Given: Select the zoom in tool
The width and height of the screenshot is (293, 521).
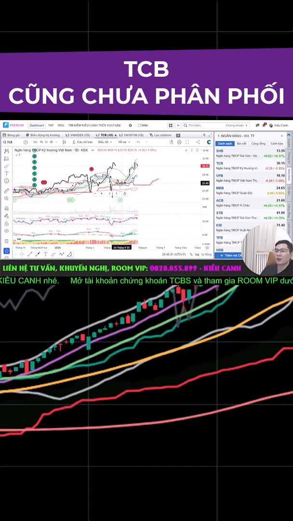Looking at the screenshot, I should click(x=7, y=198).
